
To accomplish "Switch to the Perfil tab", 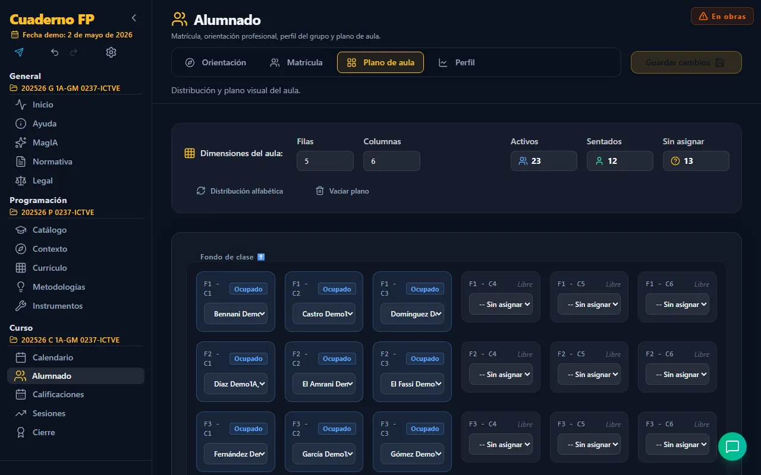I will pyautogui.click(x=457, y=62).
